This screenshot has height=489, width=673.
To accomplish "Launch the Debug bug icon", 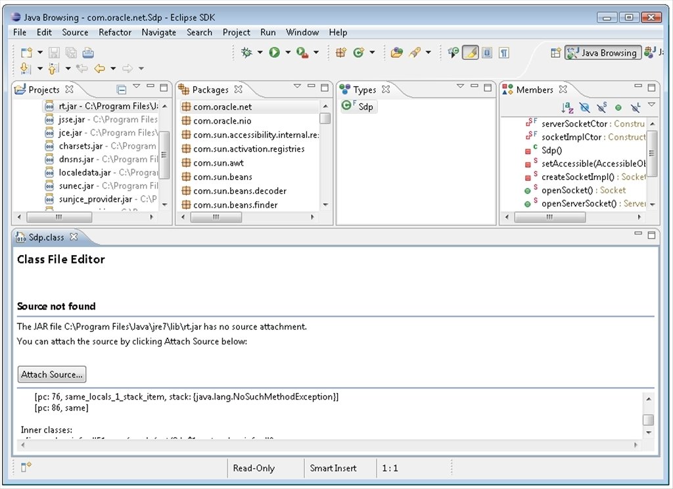I will (x=246, y=53).
